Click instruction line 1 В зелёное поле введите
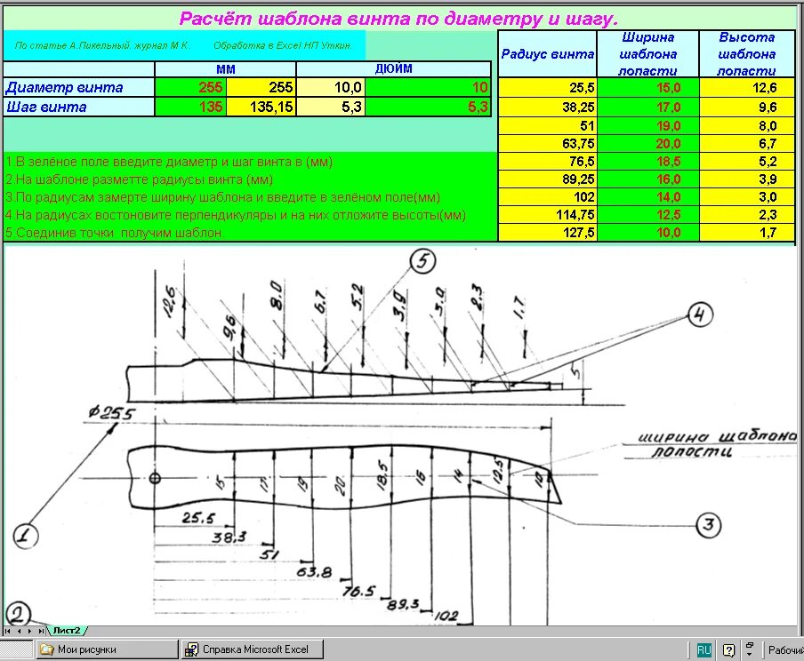Screen dimensions: 804x661 click(x=169, y=162)
